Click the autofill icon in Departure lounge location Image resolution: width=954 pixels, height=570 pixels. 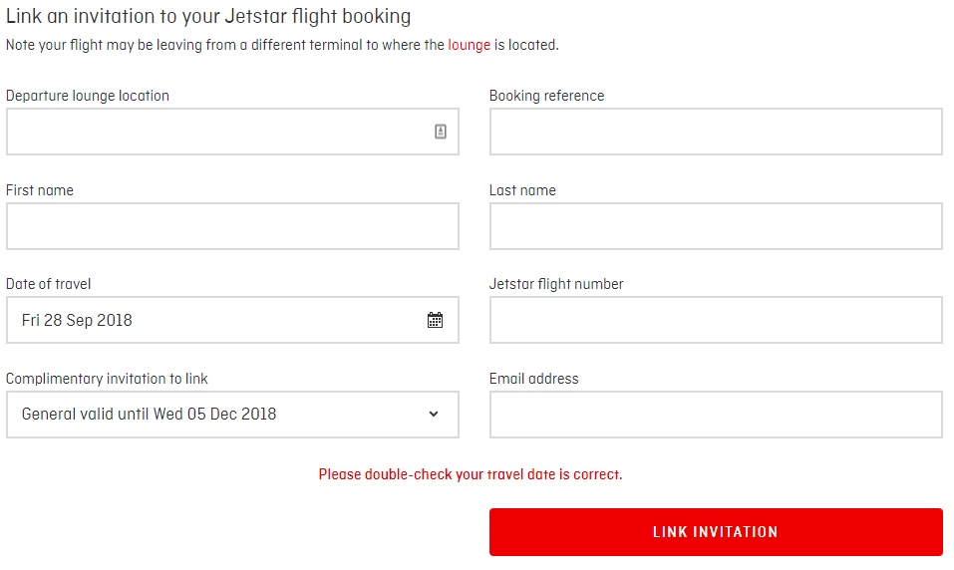(x=441, y=132)
